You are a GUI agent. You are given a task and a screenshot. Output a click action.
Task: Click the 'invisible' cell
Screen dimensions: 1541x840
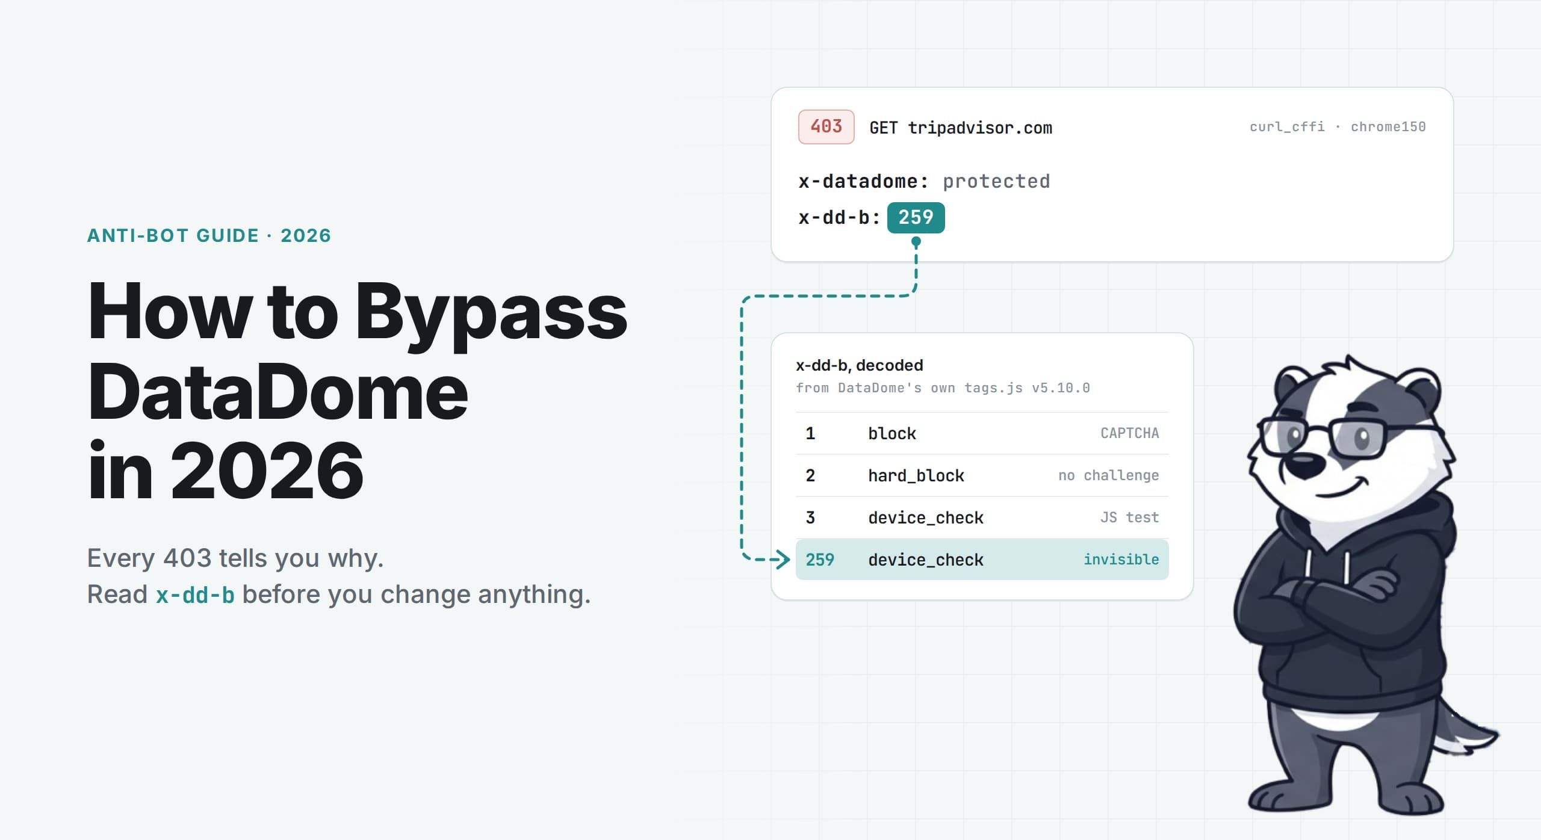tap(1121, 560)
